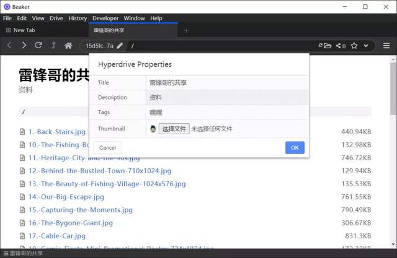Open the Edit menu
This screenshot has height=258, width=397.
(x=22, y=18)
